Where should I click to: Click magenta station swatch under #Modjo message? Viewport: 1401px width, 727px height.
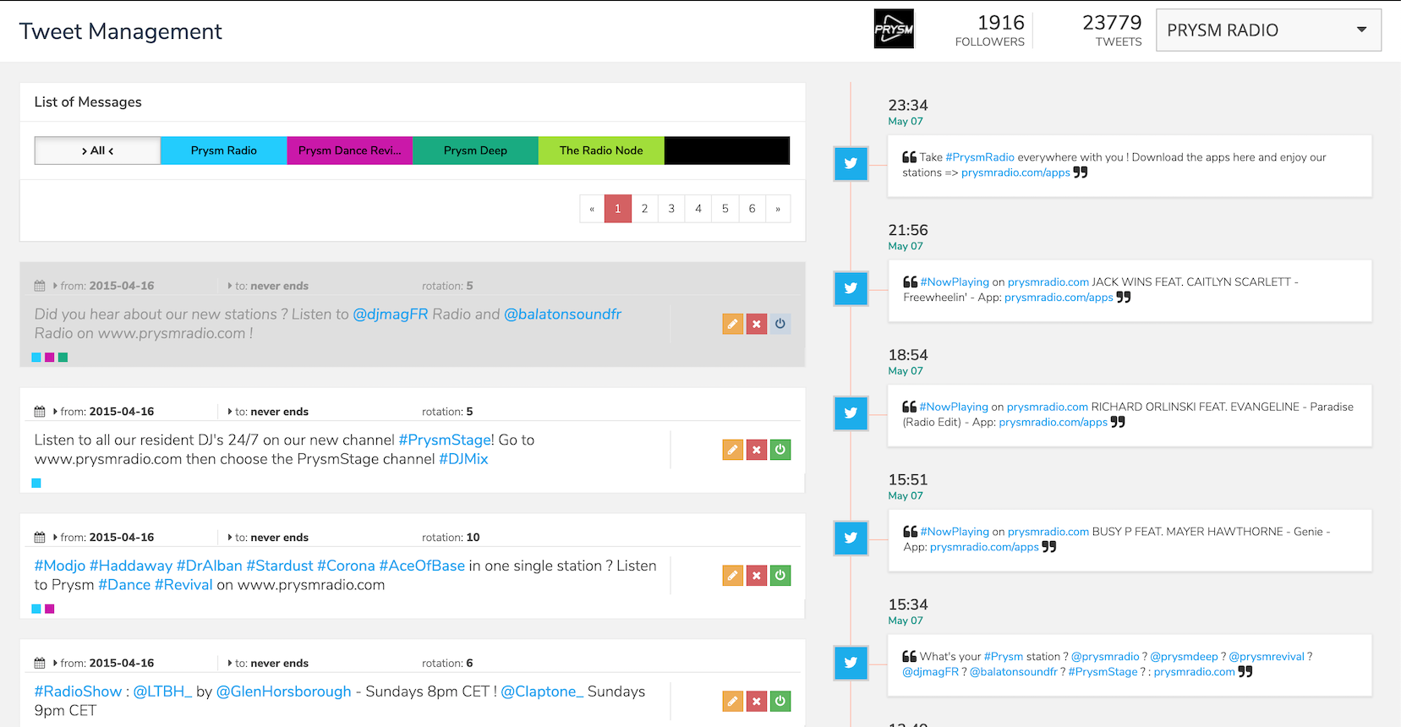50,609
